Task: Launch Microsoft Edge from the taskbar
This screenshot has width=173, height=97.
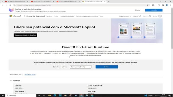Action: [55, 95]
